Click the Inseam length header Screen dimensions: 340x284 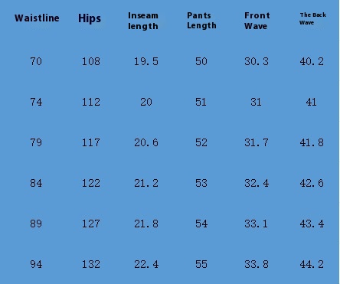pos(143,21)
